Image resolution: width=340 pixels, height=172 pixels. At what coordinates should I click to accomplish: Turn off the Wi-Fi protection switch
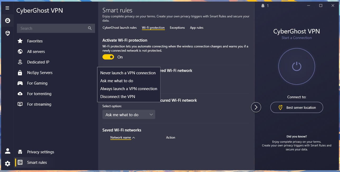(x=108, y=57)
